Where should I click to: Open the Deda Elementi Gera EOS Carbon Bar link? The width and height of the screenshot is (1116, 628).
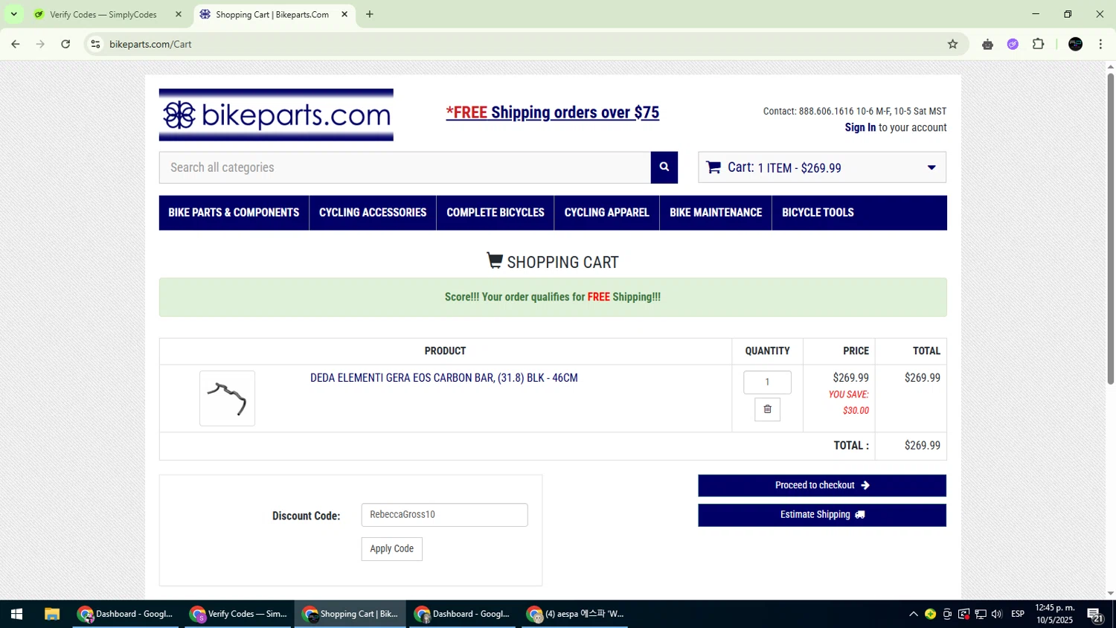444,378
